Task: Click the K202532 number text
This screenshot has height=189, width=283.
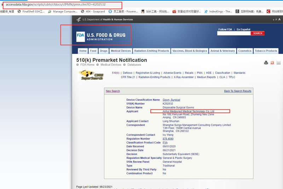Action: pos(168,104)
